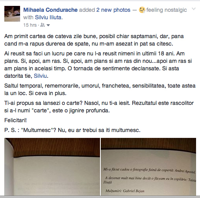Click the nostalgic feeling emoji icon

click(142, 10)
